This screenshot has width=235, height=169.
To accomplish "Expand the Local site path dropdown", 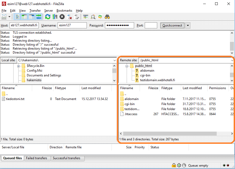I will (114, 60).
